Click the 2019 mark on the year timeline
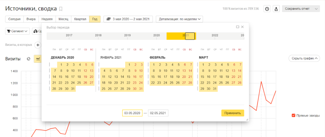 (127, 35)
